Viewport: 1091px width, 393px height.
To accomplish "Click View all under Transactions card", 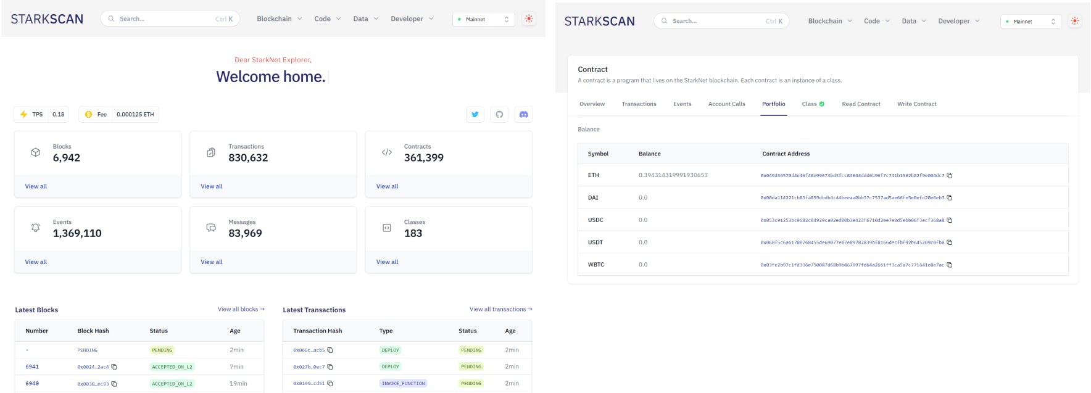I will [212, 186].
